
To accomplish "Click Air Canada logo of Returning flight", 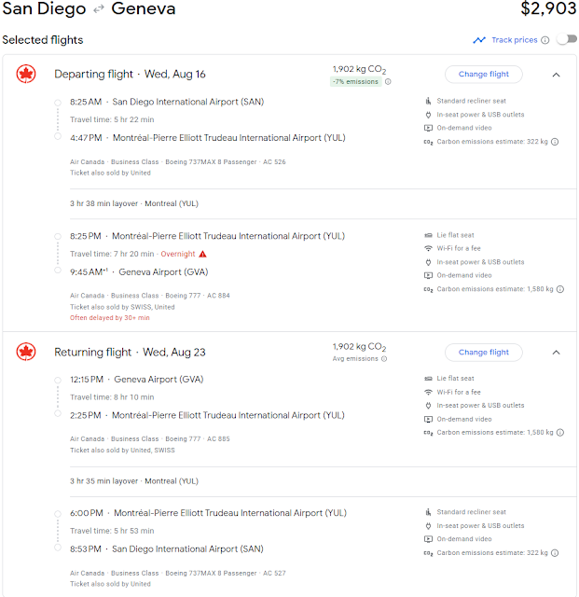I will [x=26, y=352].
